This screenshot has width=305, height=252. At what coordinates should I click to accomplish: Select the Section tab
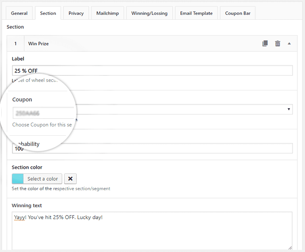pos(48,13)
